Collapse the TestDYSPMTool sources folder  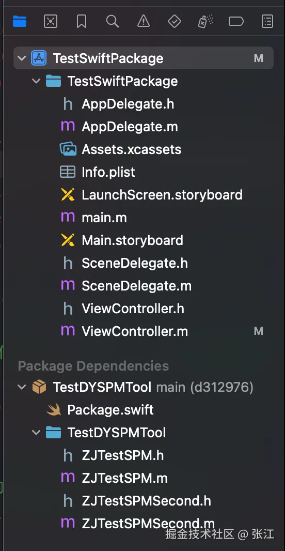(x=36, y=432)
